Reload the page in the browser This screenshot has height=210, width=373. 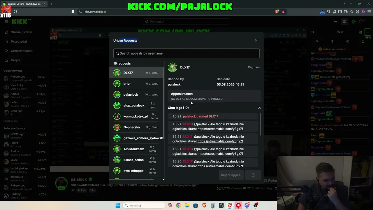coord(15,12)
